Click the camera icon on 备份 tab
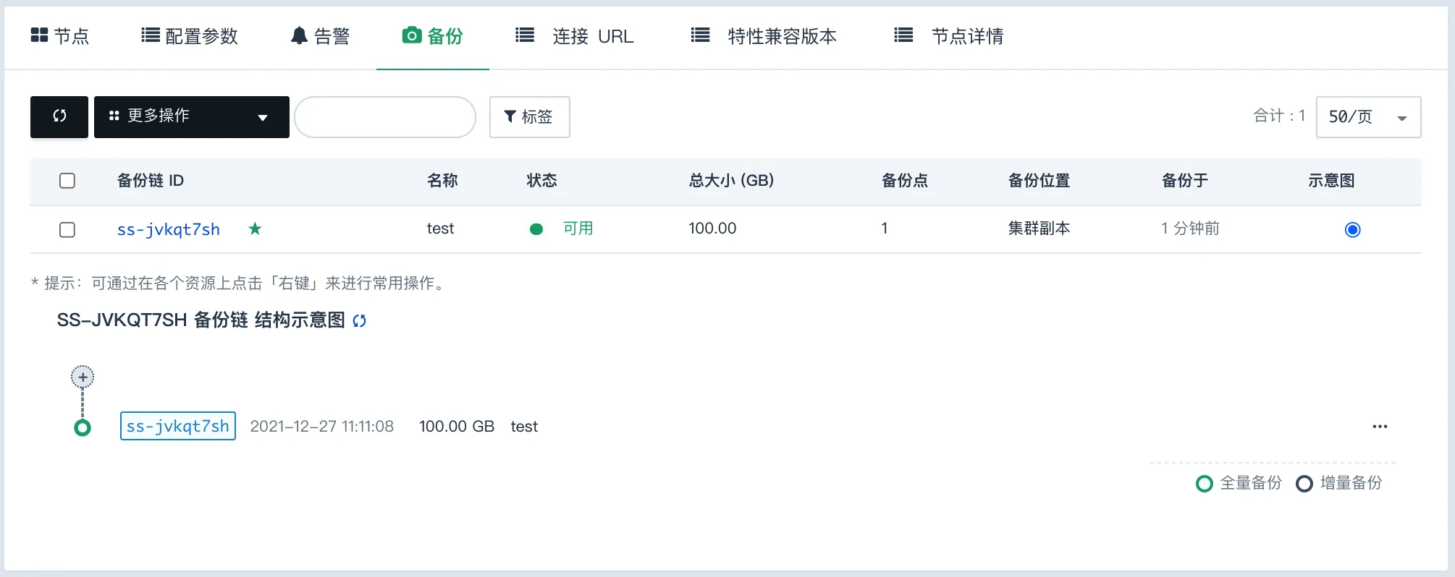Viewport: 1455px width, 577px height. tap(412, 35)
